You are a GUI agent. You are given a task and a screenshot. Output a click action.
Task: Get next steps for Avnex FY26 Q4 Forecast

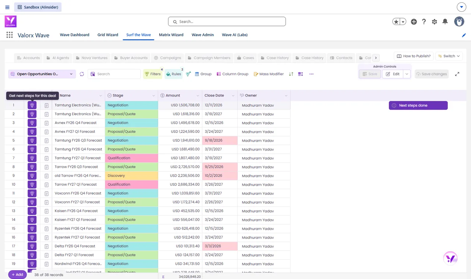pos(32,123)
